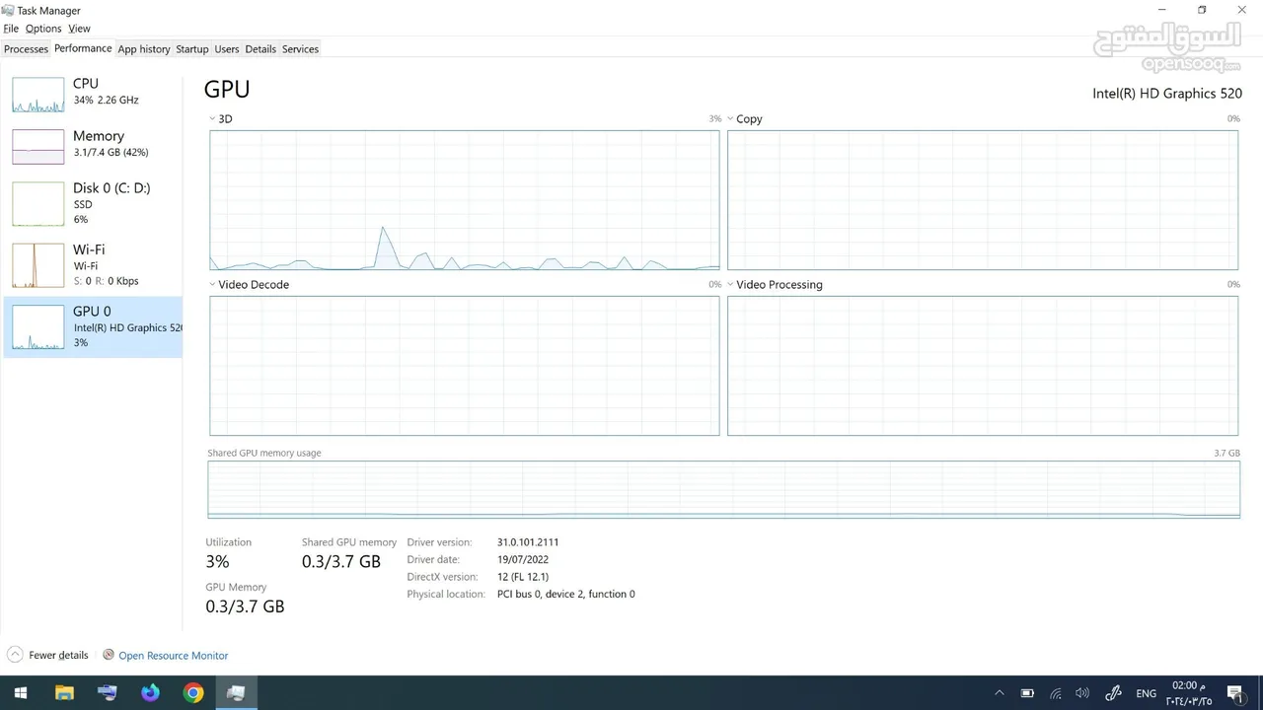Open the Startup tab
Screen dimensions: 1263x710
(192, 49)
